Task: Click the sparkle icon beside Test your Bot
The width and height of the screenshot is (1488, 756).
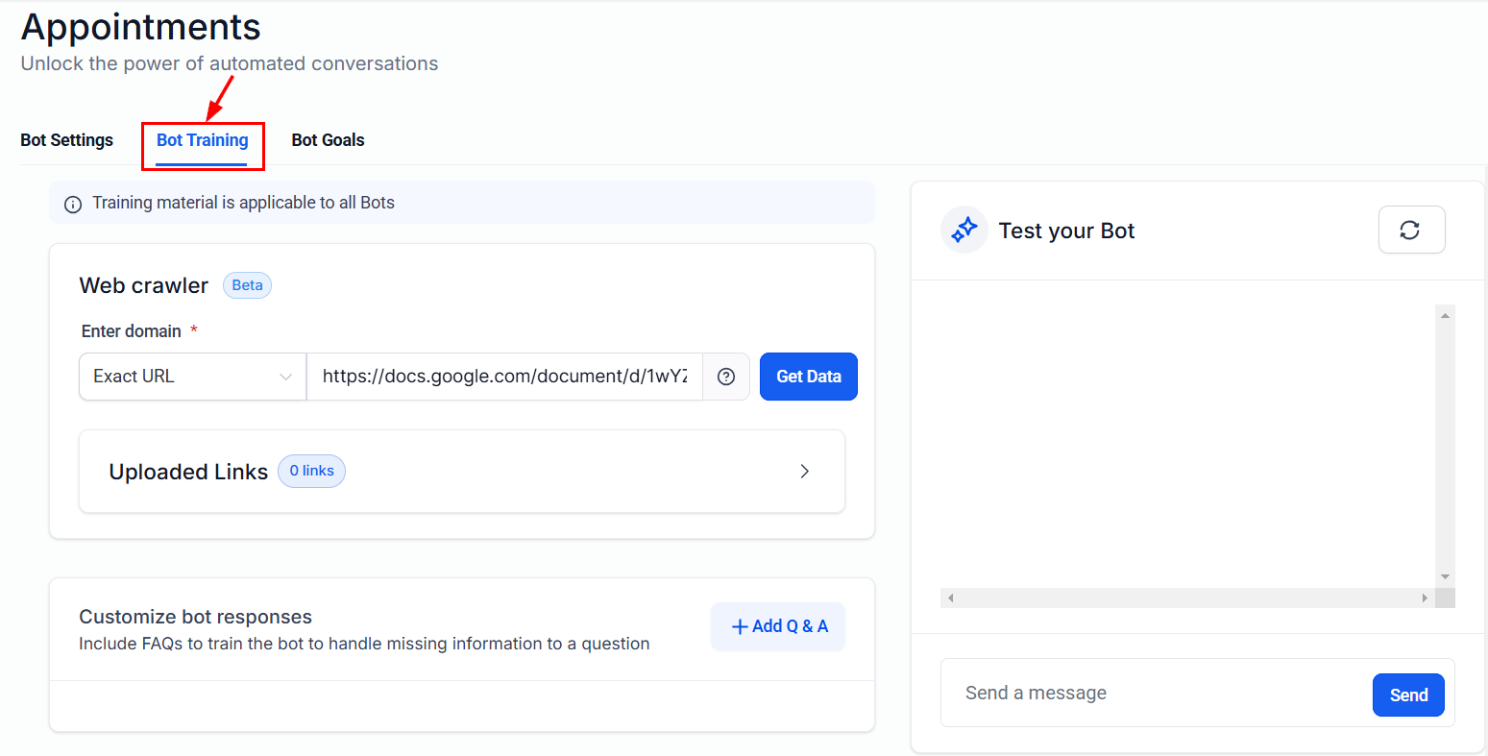Action: click(964, 231)
